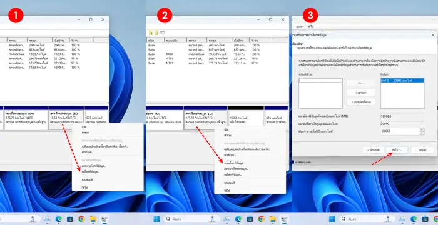Click Cancel in the Extend Volume wizard

click(x=422, y=150)
